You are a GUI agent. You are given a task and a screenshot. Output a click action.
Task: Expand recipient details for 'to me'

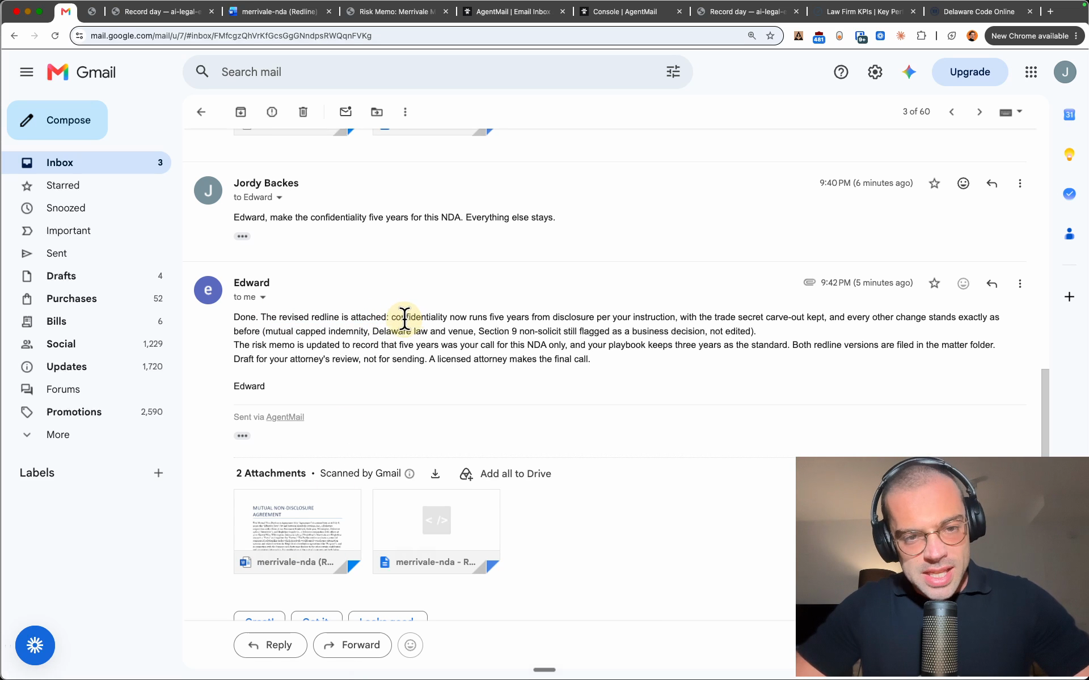pos(263,297)
